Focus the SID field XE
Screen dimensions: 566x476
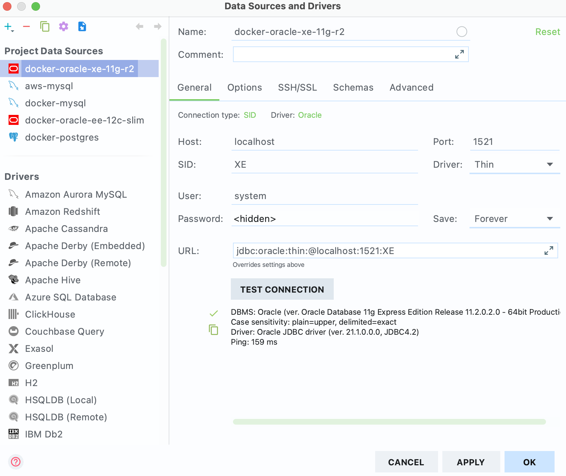coord(324,164)
